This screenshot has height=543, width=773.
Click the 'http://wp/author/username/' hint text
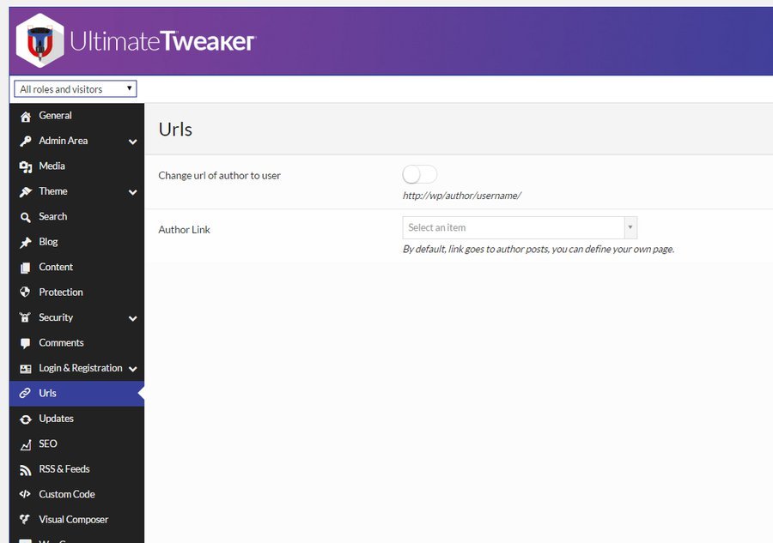pos(462,196)
